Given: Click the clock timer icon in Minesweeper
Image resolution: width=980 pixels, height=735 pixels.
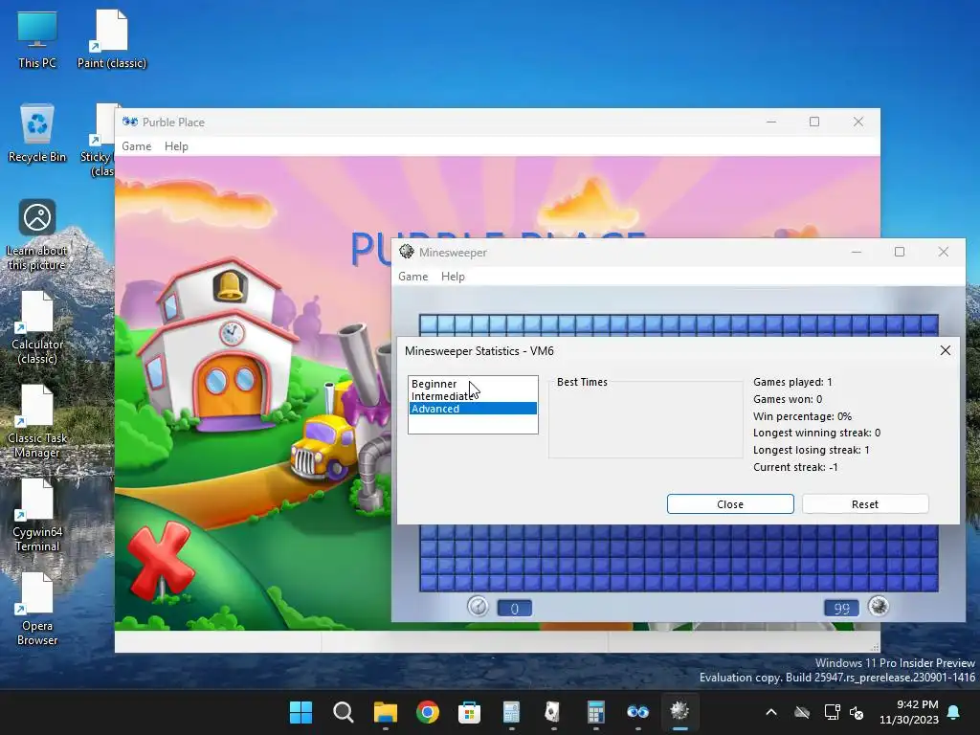Looking at the screenshot, I should [x=478, y=606].
